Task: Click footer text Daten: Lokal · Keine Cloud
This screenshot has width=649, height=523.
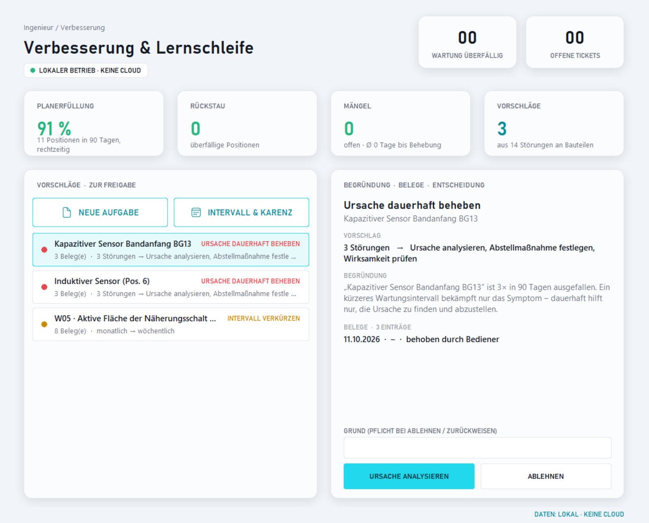Action: click(x=579, y=514)
